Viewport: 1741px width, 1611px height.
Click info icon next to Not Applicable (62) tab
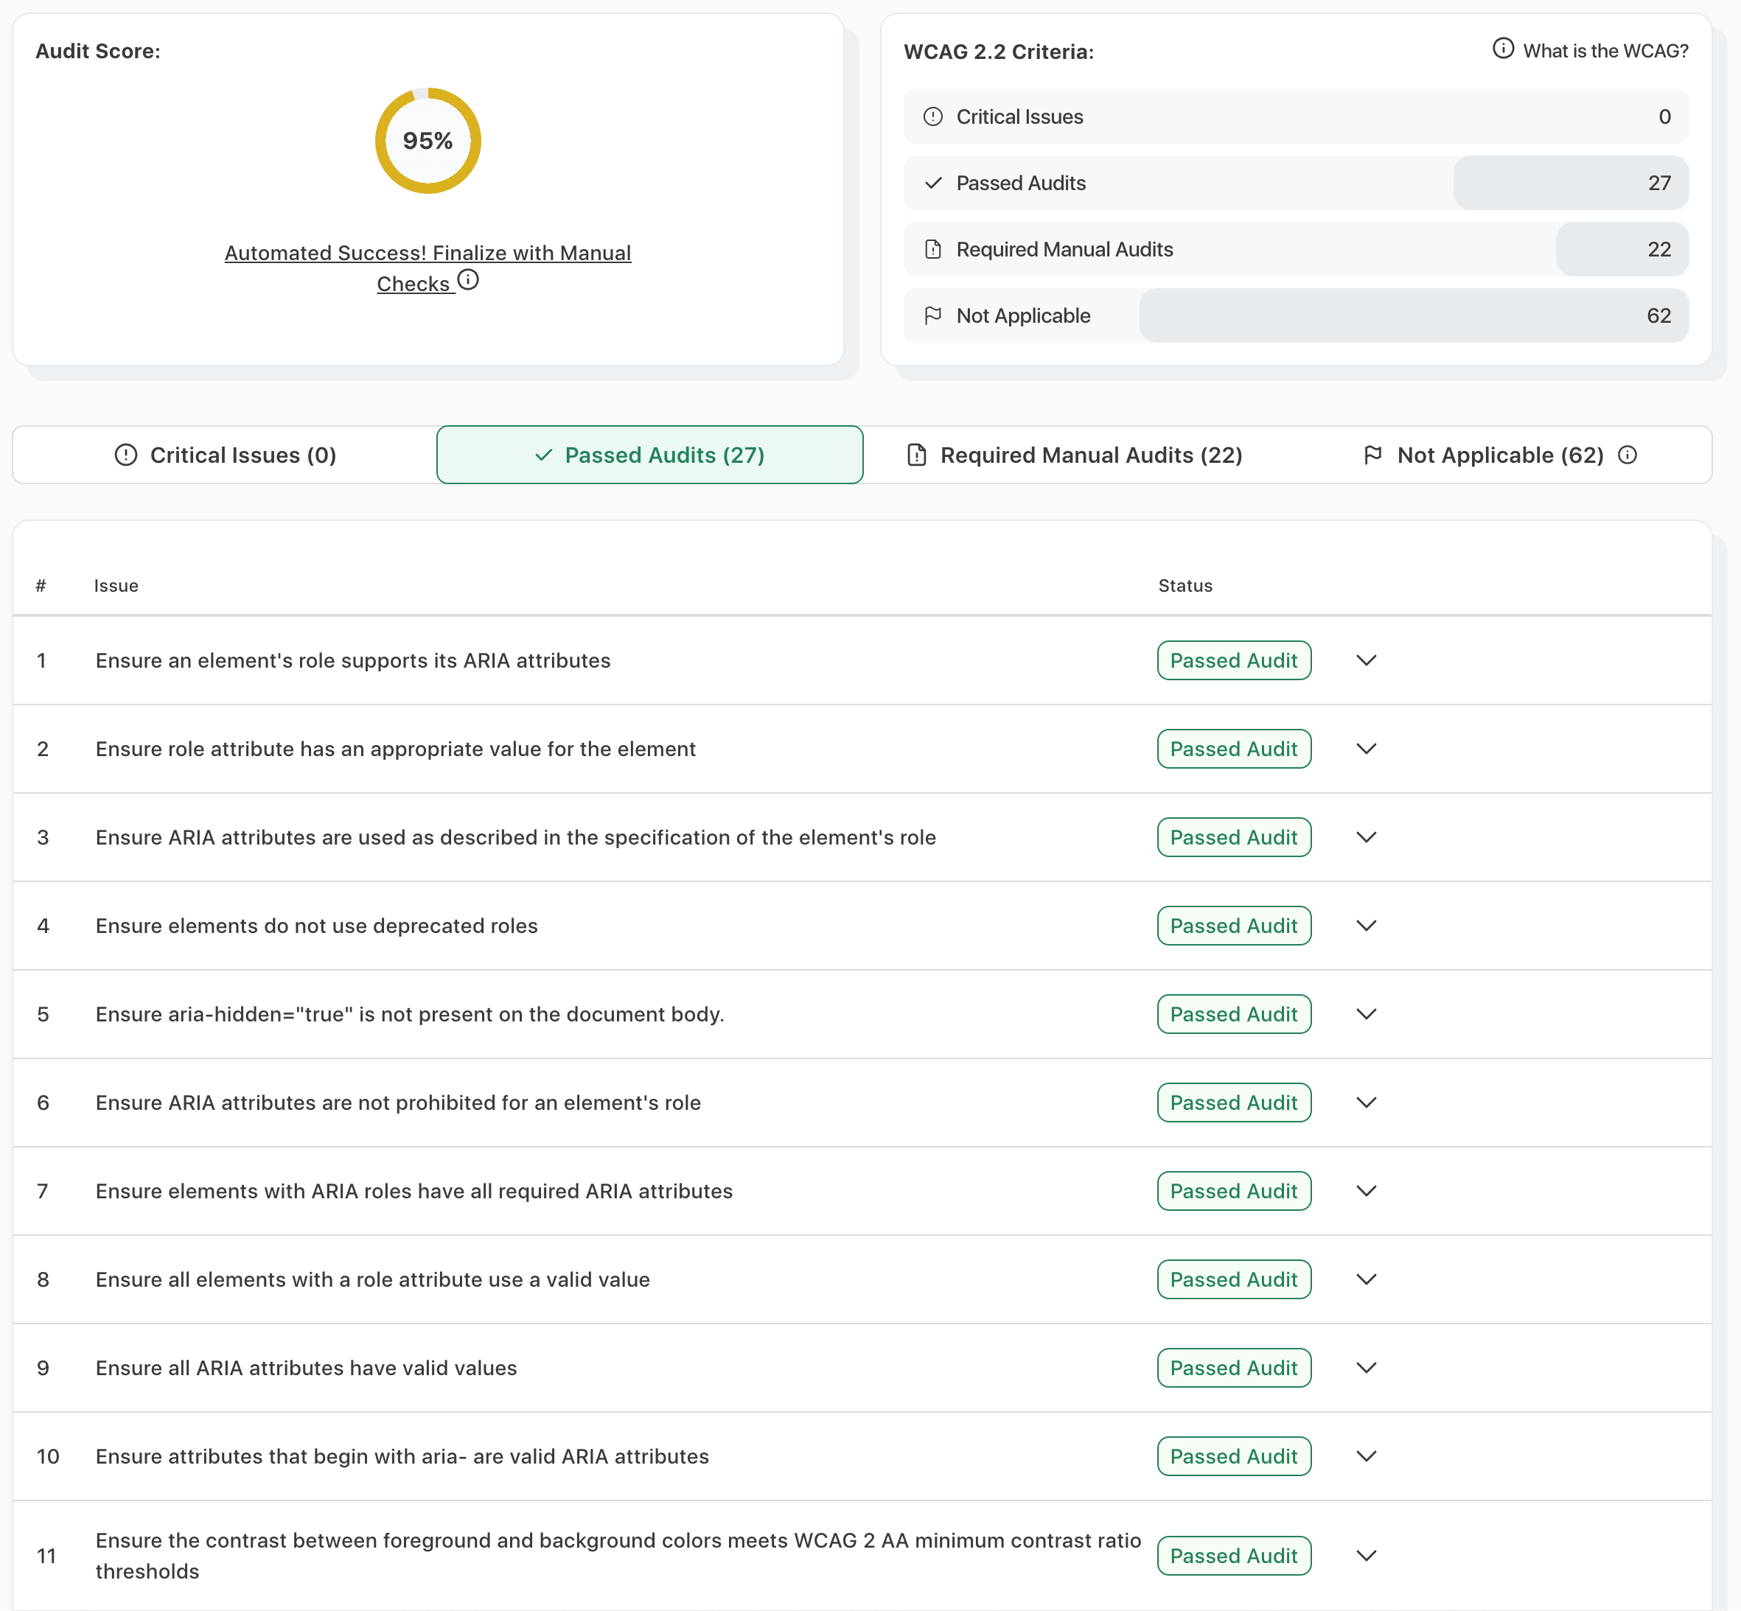tap(1627, 455)
